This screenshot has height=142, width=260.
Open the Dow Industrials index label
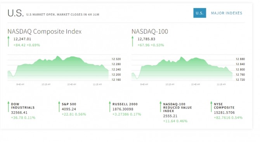coord(23,106)
